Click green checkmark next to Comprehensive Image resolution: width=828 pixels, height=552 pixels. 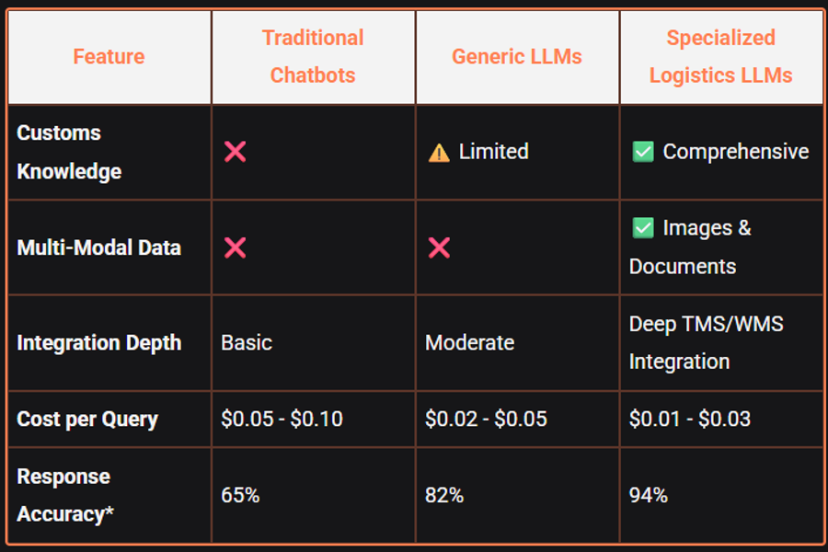pyautogui.click(x=643, y=152)
